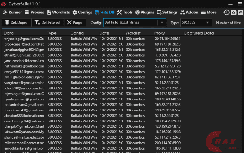Screen dimensions: 244x153
Task: Click the Del. Filtered button
Action: pyautogui.click(x=48, y=23)
